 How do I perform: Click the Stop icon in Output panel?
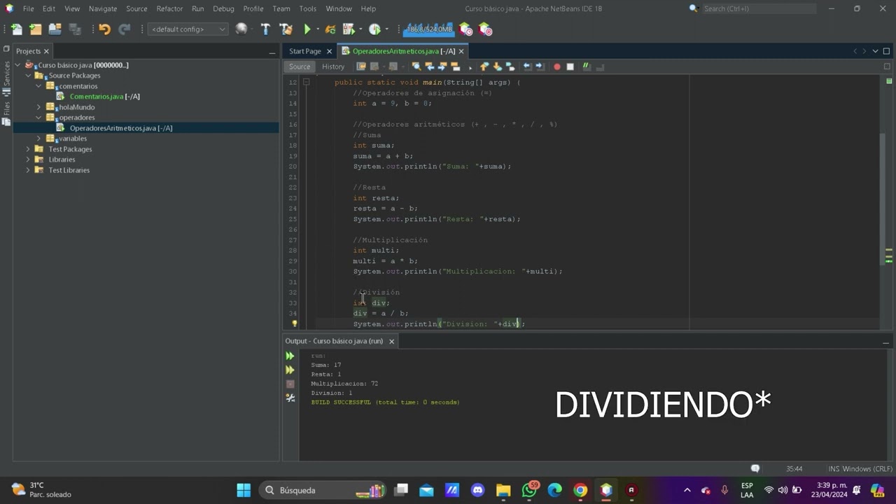coord(290,384)
